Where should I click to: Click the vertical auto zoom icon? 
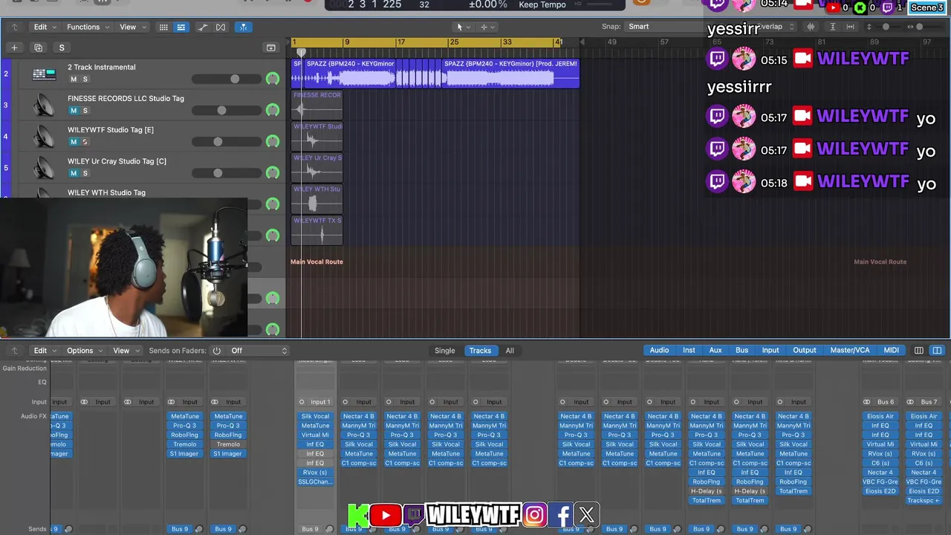pyautogui.click(x=832, y=27)
